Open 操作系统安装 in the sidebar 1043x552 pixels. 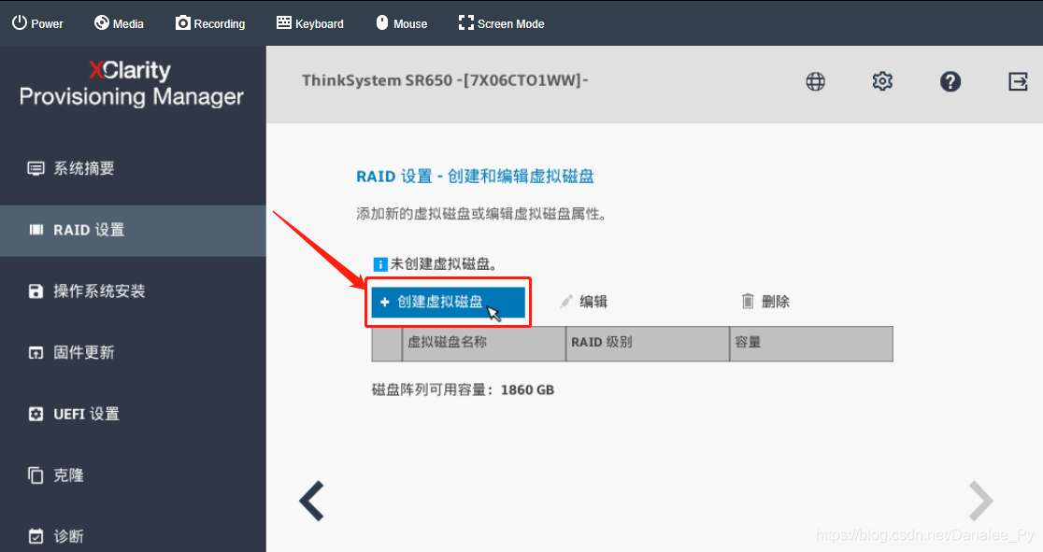133,291
